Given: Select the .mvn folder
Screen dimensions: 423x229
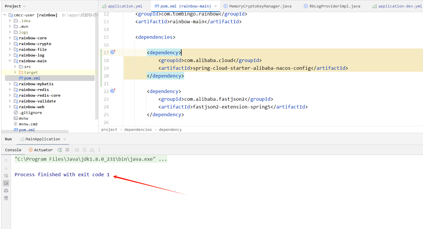Looking at the screenshot, I should [x=24, y=26].
